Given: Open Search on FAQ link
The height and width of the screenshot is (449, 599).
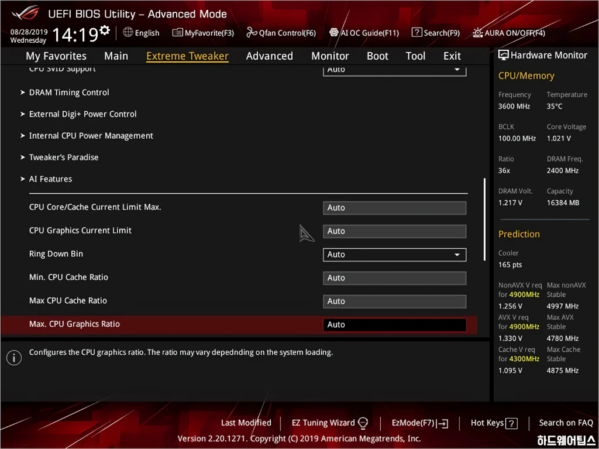Looking at the screenshot, I should pos(566,423).
